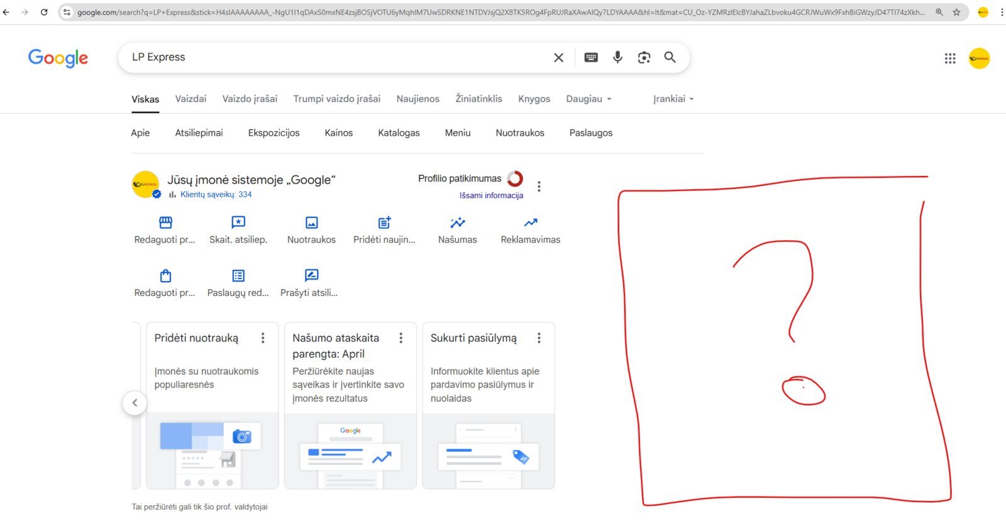Open Chrome three-dot menu
This screenshot has height=526, width=1006.
(x=1002, y=12)
